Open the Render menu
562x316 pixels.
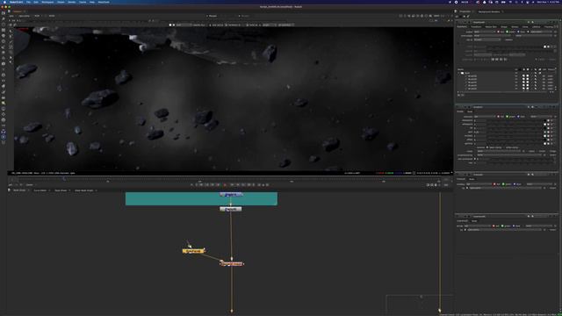point(72,2)
